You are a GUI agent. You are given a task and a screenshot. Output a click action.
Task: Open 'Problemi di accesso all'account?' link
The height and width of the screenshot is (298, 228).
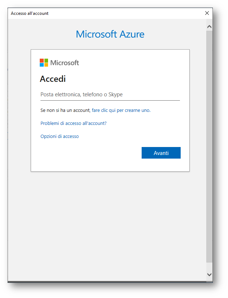tap(73, 123)
